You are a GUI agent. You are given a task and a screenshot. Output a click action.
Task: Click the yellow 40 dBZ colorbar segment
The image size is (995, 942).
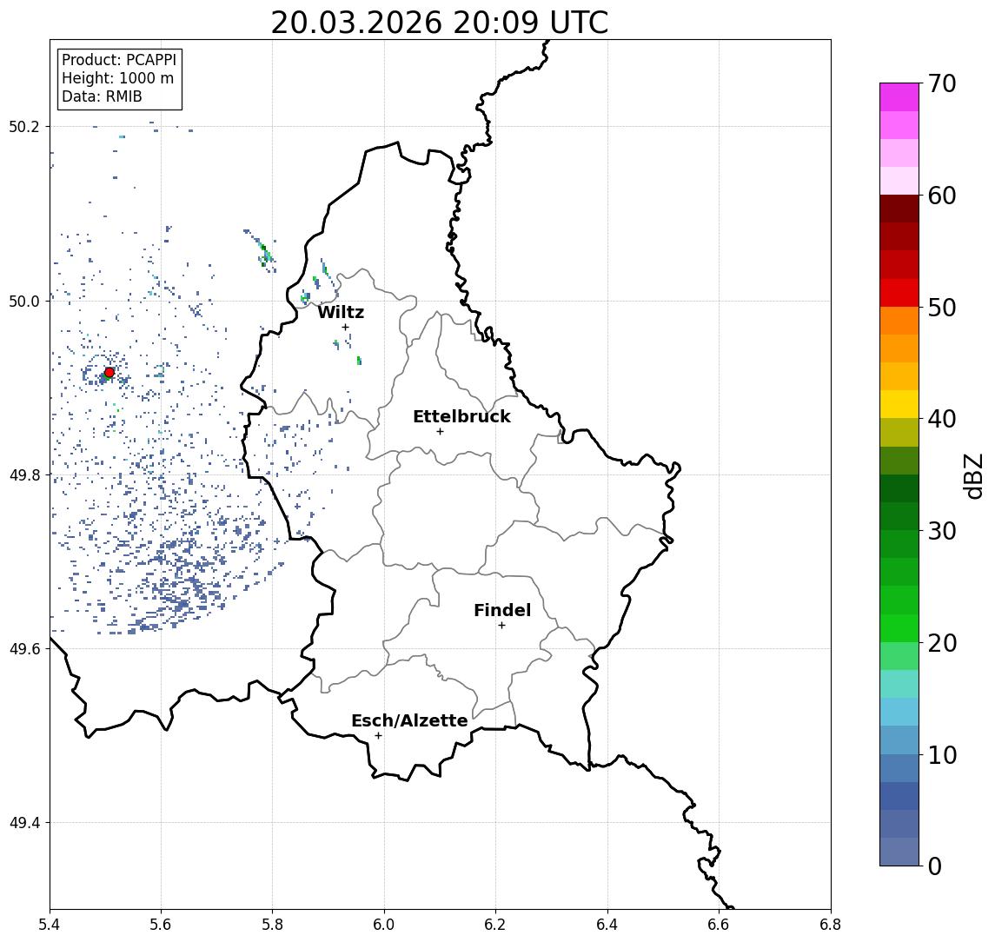tap(899, 404)
